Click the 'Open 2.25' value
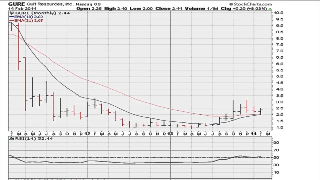The height and width of the screenshot is (180, 320). (89, 8)
